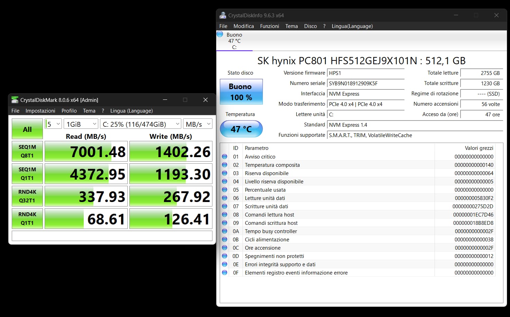The height and width of the screenshot is (317, 510).
Task: Open Impostazioni menu in CrystalDiskMark
Action: (40, 111)
